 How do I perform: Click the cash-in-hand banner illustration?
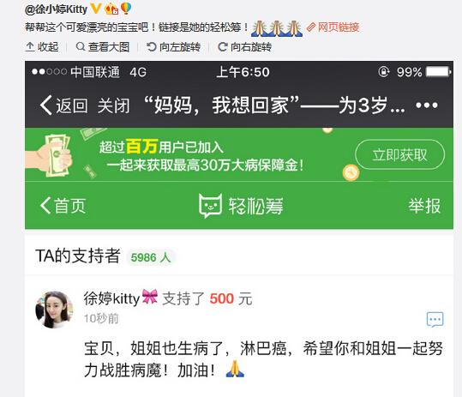tap(51, 154)
